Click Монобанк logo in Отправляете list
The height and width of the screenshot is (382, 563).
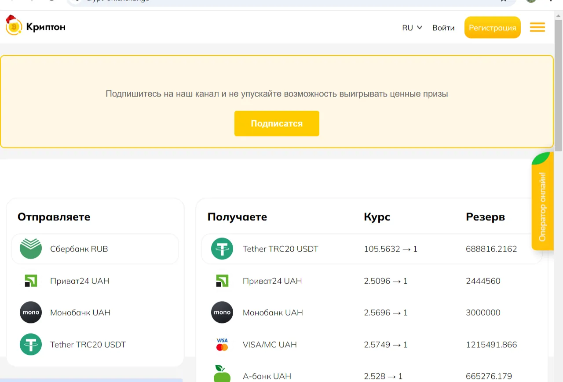(31, 313)
